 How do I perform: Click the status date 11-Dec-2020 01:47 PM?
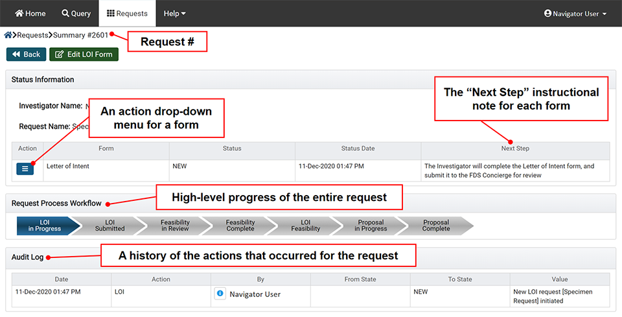tap(331, 166)
